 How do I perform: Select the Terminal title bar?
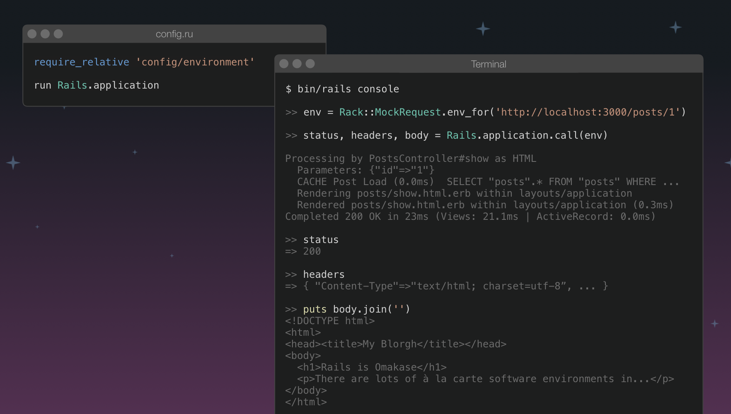tap(488, 64)
